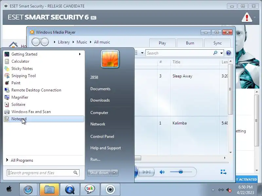Expand the Getting Started submenu arrow
This screenshot has height=196, width=262.
tap(80, 54)
